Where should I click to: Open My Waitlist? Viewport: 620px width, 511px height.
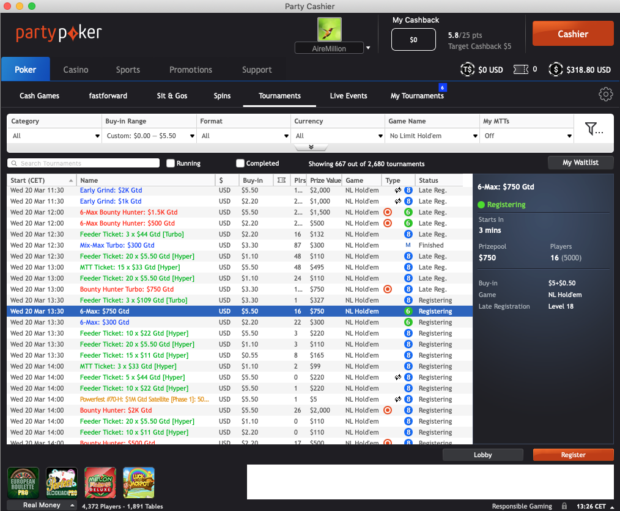tap(580, 163)
